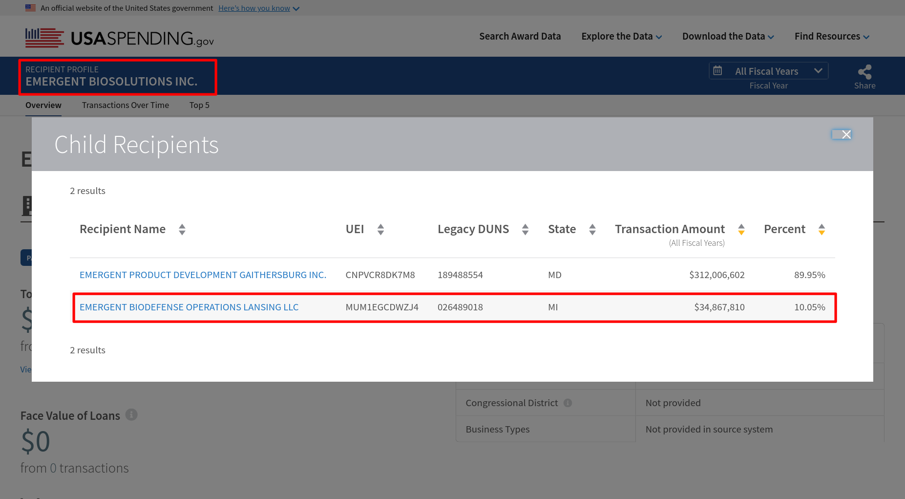This screenshot has width=905, height=499.
Task: Expand Download the Data menu
Action: tap(728, 36)
